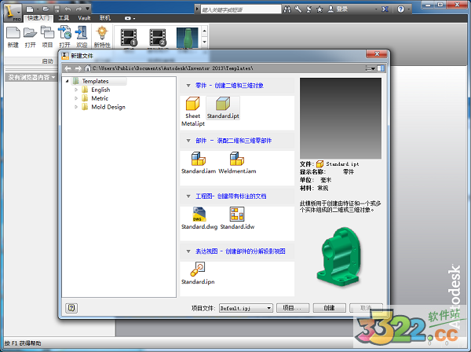
Task: Click the 新建 ribbon button
Action: (13, 37)
